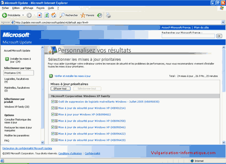Image resolution: width=226 pixels, height=164 pixels.
Task: Click the Internet Explorer title bar icon
Action: [x=2, y=3]
